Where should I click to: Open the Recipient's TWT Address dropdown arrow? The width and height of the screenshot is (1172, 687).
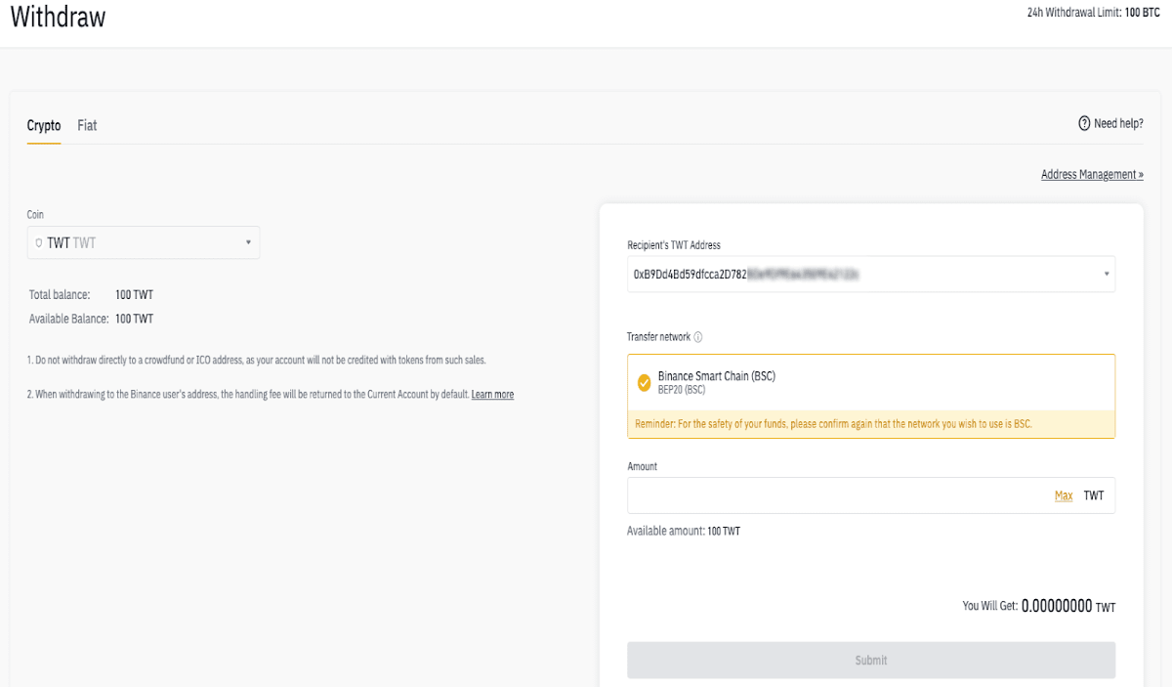click(1107, 275)
